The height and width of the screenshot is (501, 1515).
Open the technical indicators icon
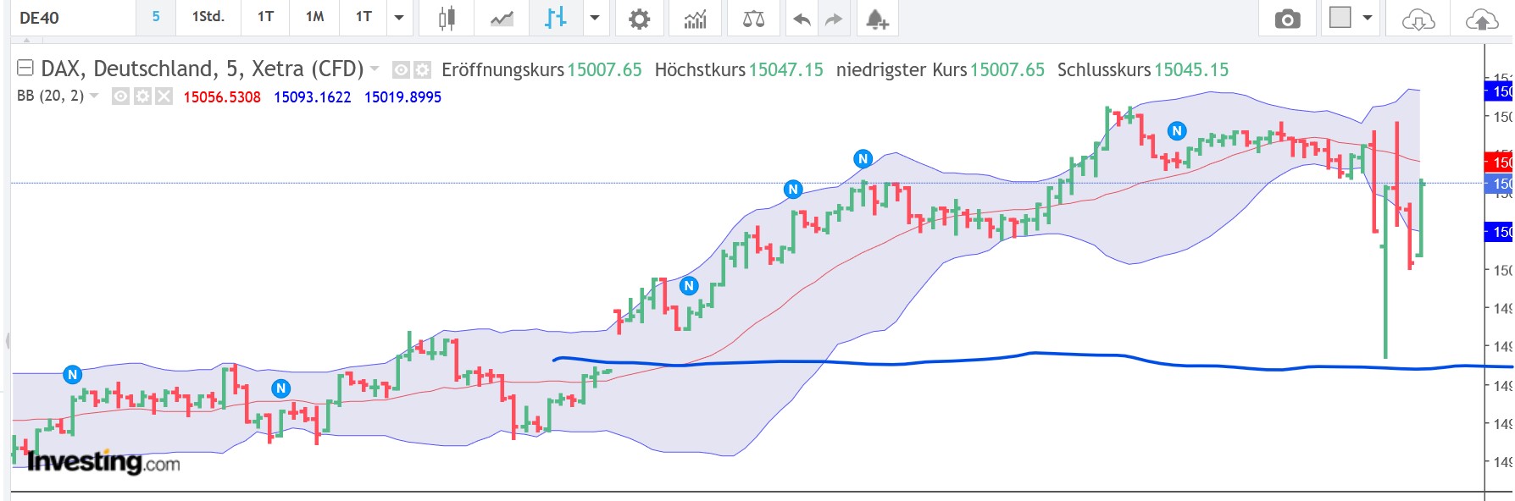pos(695,17)
